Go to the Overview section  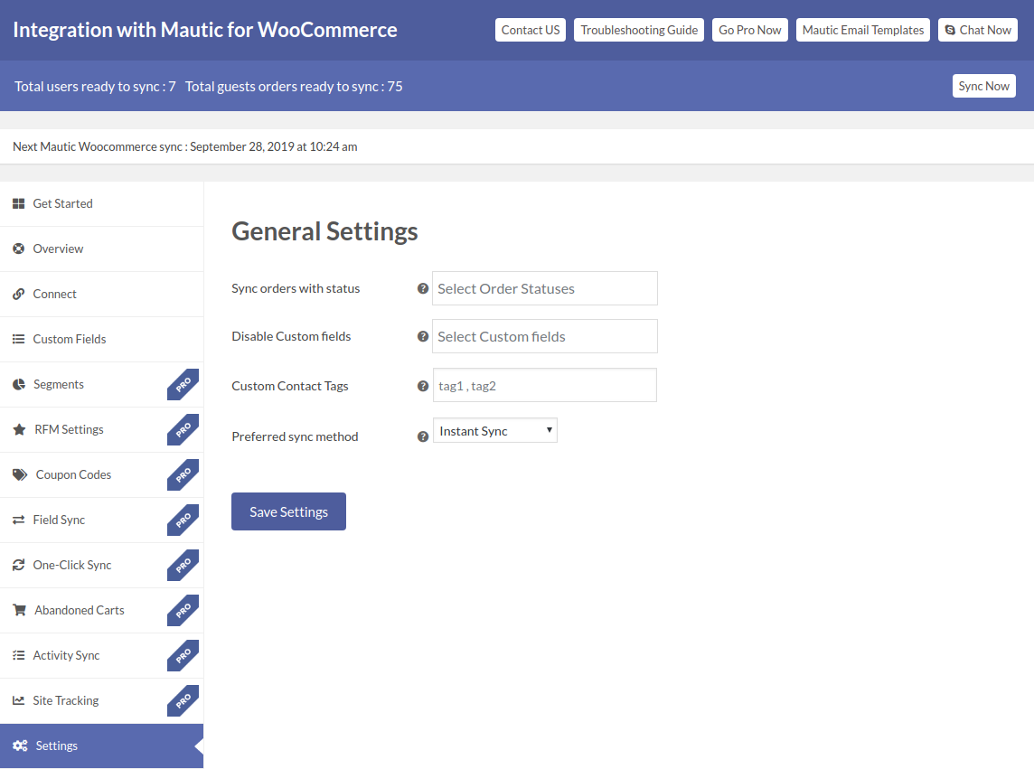101,249
